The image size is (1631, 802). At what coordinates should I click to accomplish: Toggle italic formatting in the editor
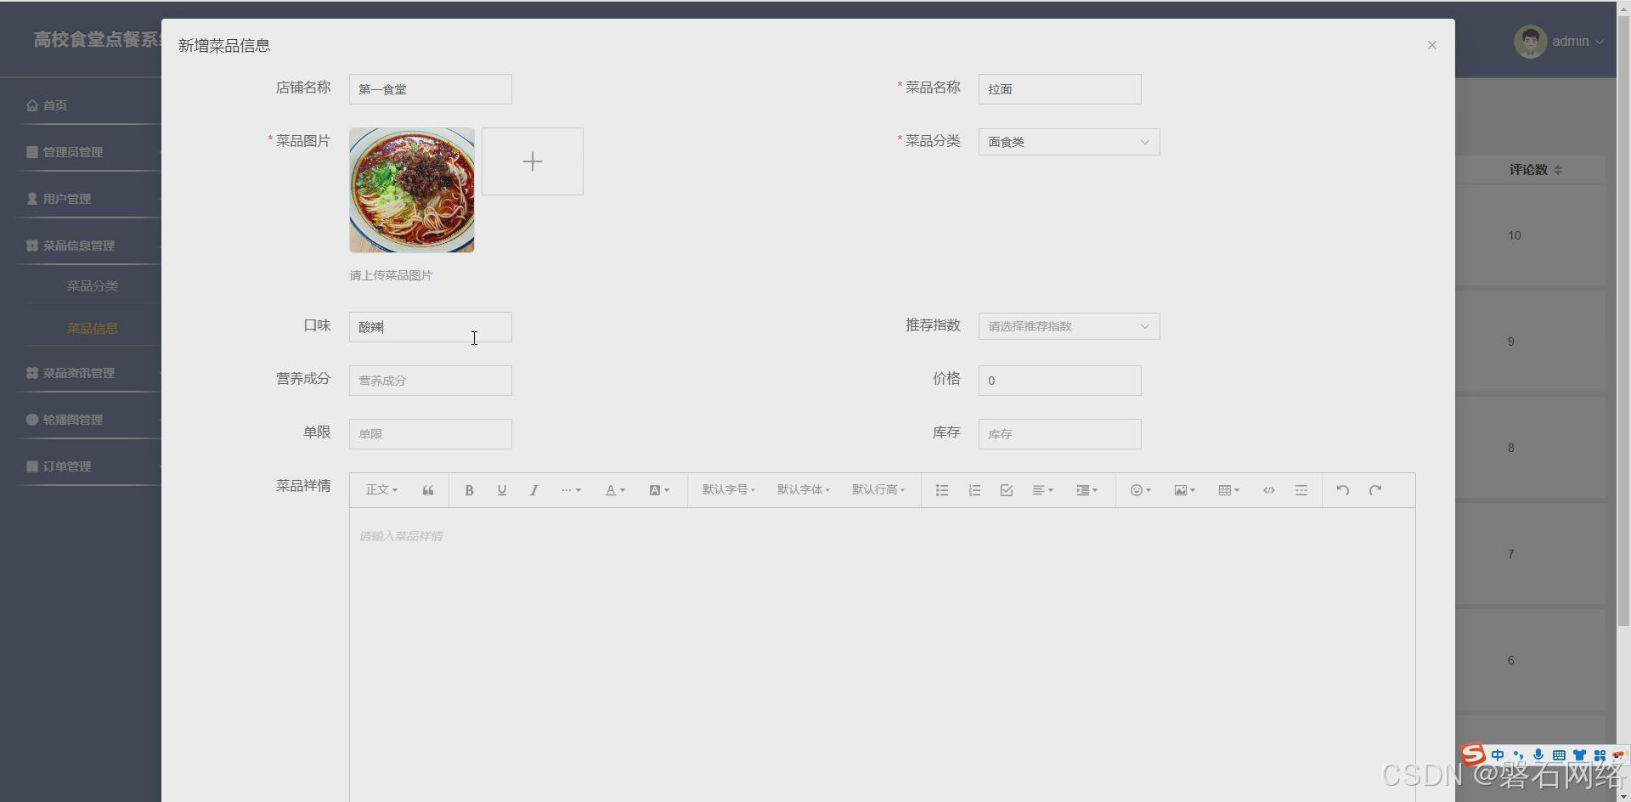(533, 490)
